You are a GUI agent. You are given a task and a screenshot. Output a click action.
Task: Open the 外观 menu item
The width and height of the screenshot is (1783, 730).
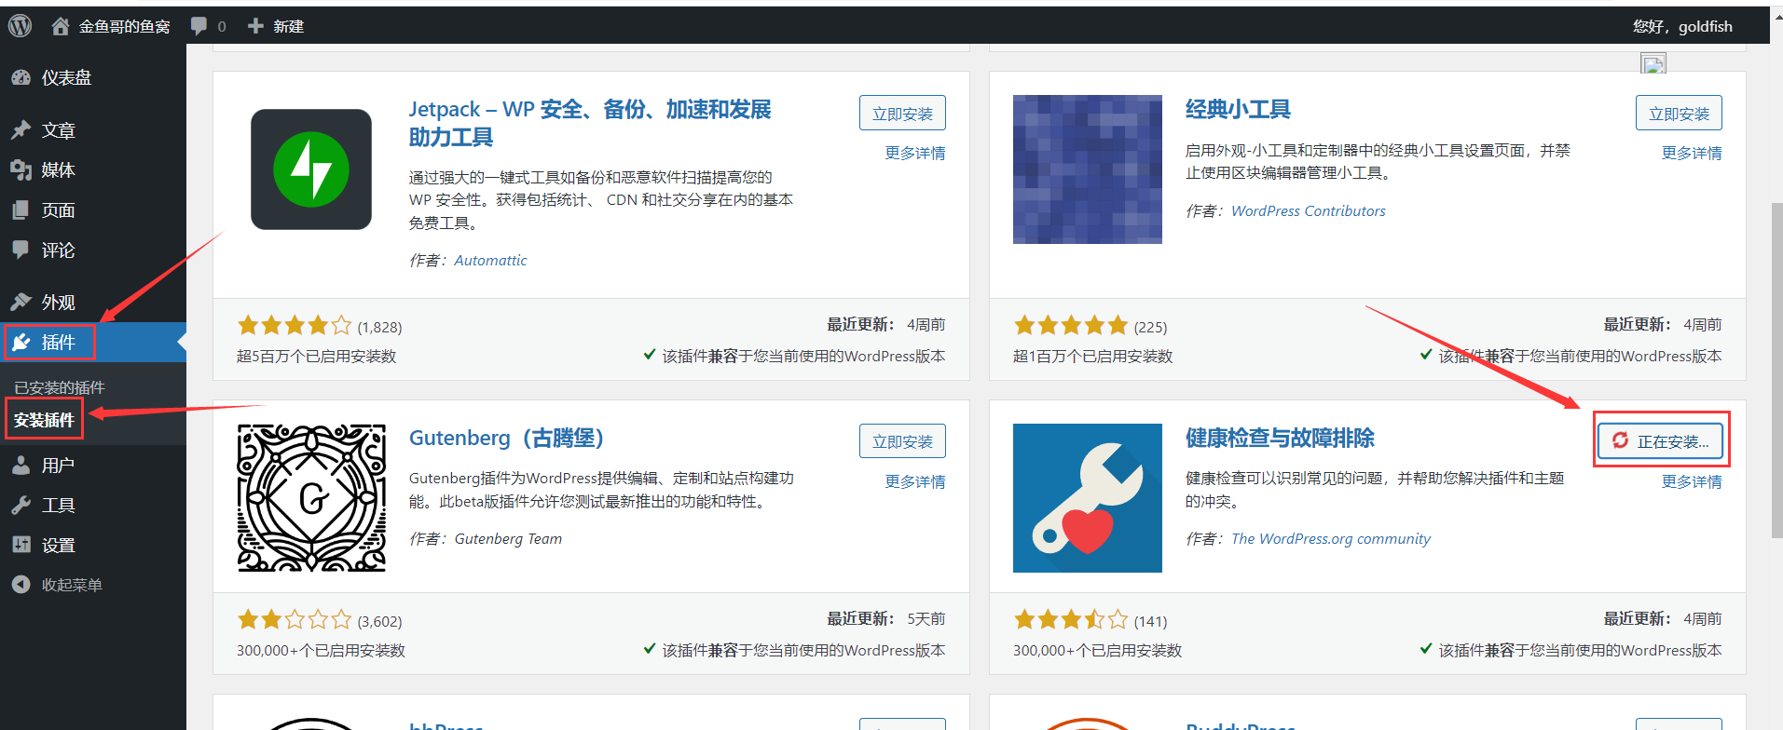[x=93, y=303]
